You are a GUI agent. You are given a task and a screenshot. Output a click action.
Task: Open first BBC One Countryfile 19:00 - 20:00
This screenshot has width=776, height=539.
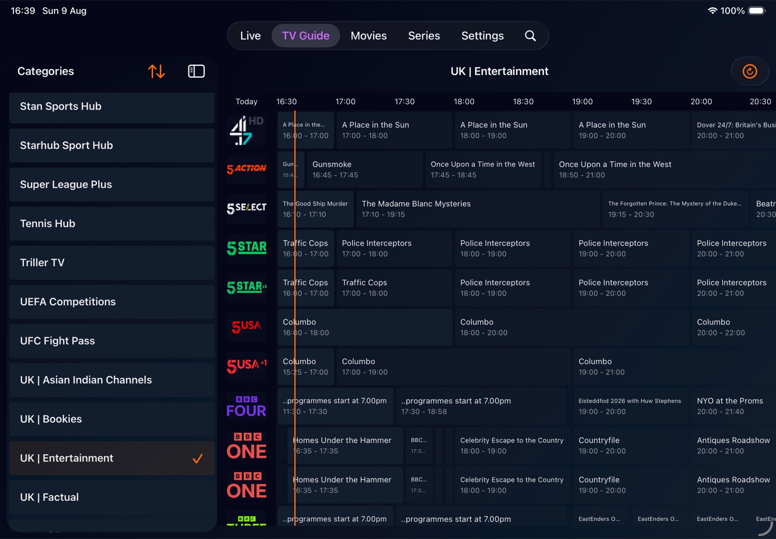point(631,445)
